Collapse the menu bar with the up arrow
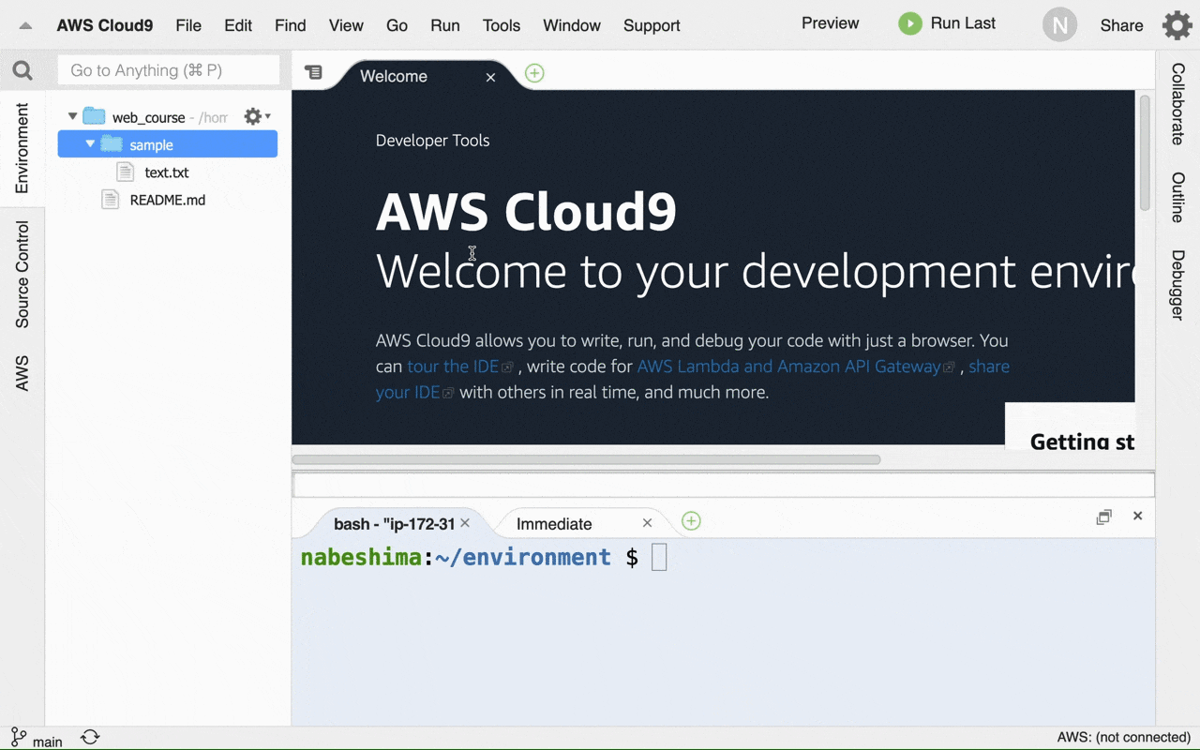 pyautogui.click(x=26, y=26)
